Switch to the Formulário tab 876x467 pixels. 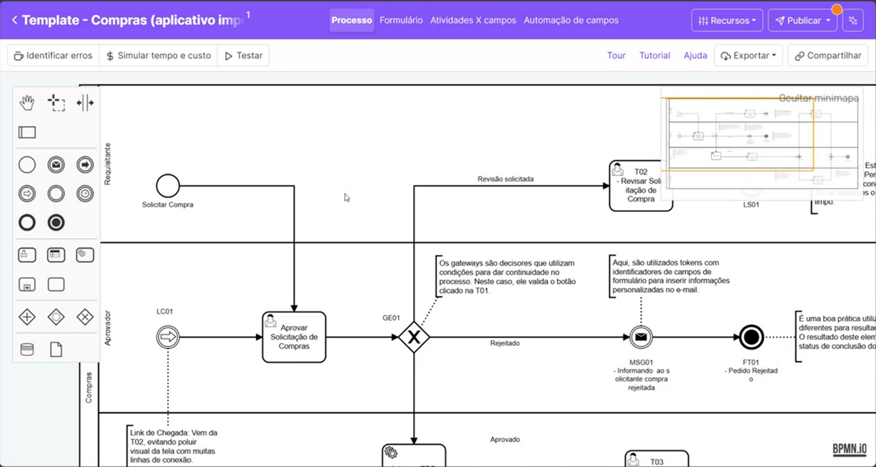pos(401,20)
